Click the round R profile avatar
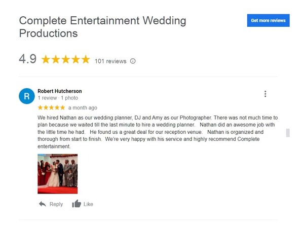Image resolution: width=304 pixels, height=228 pixels. tap(27, 96)
